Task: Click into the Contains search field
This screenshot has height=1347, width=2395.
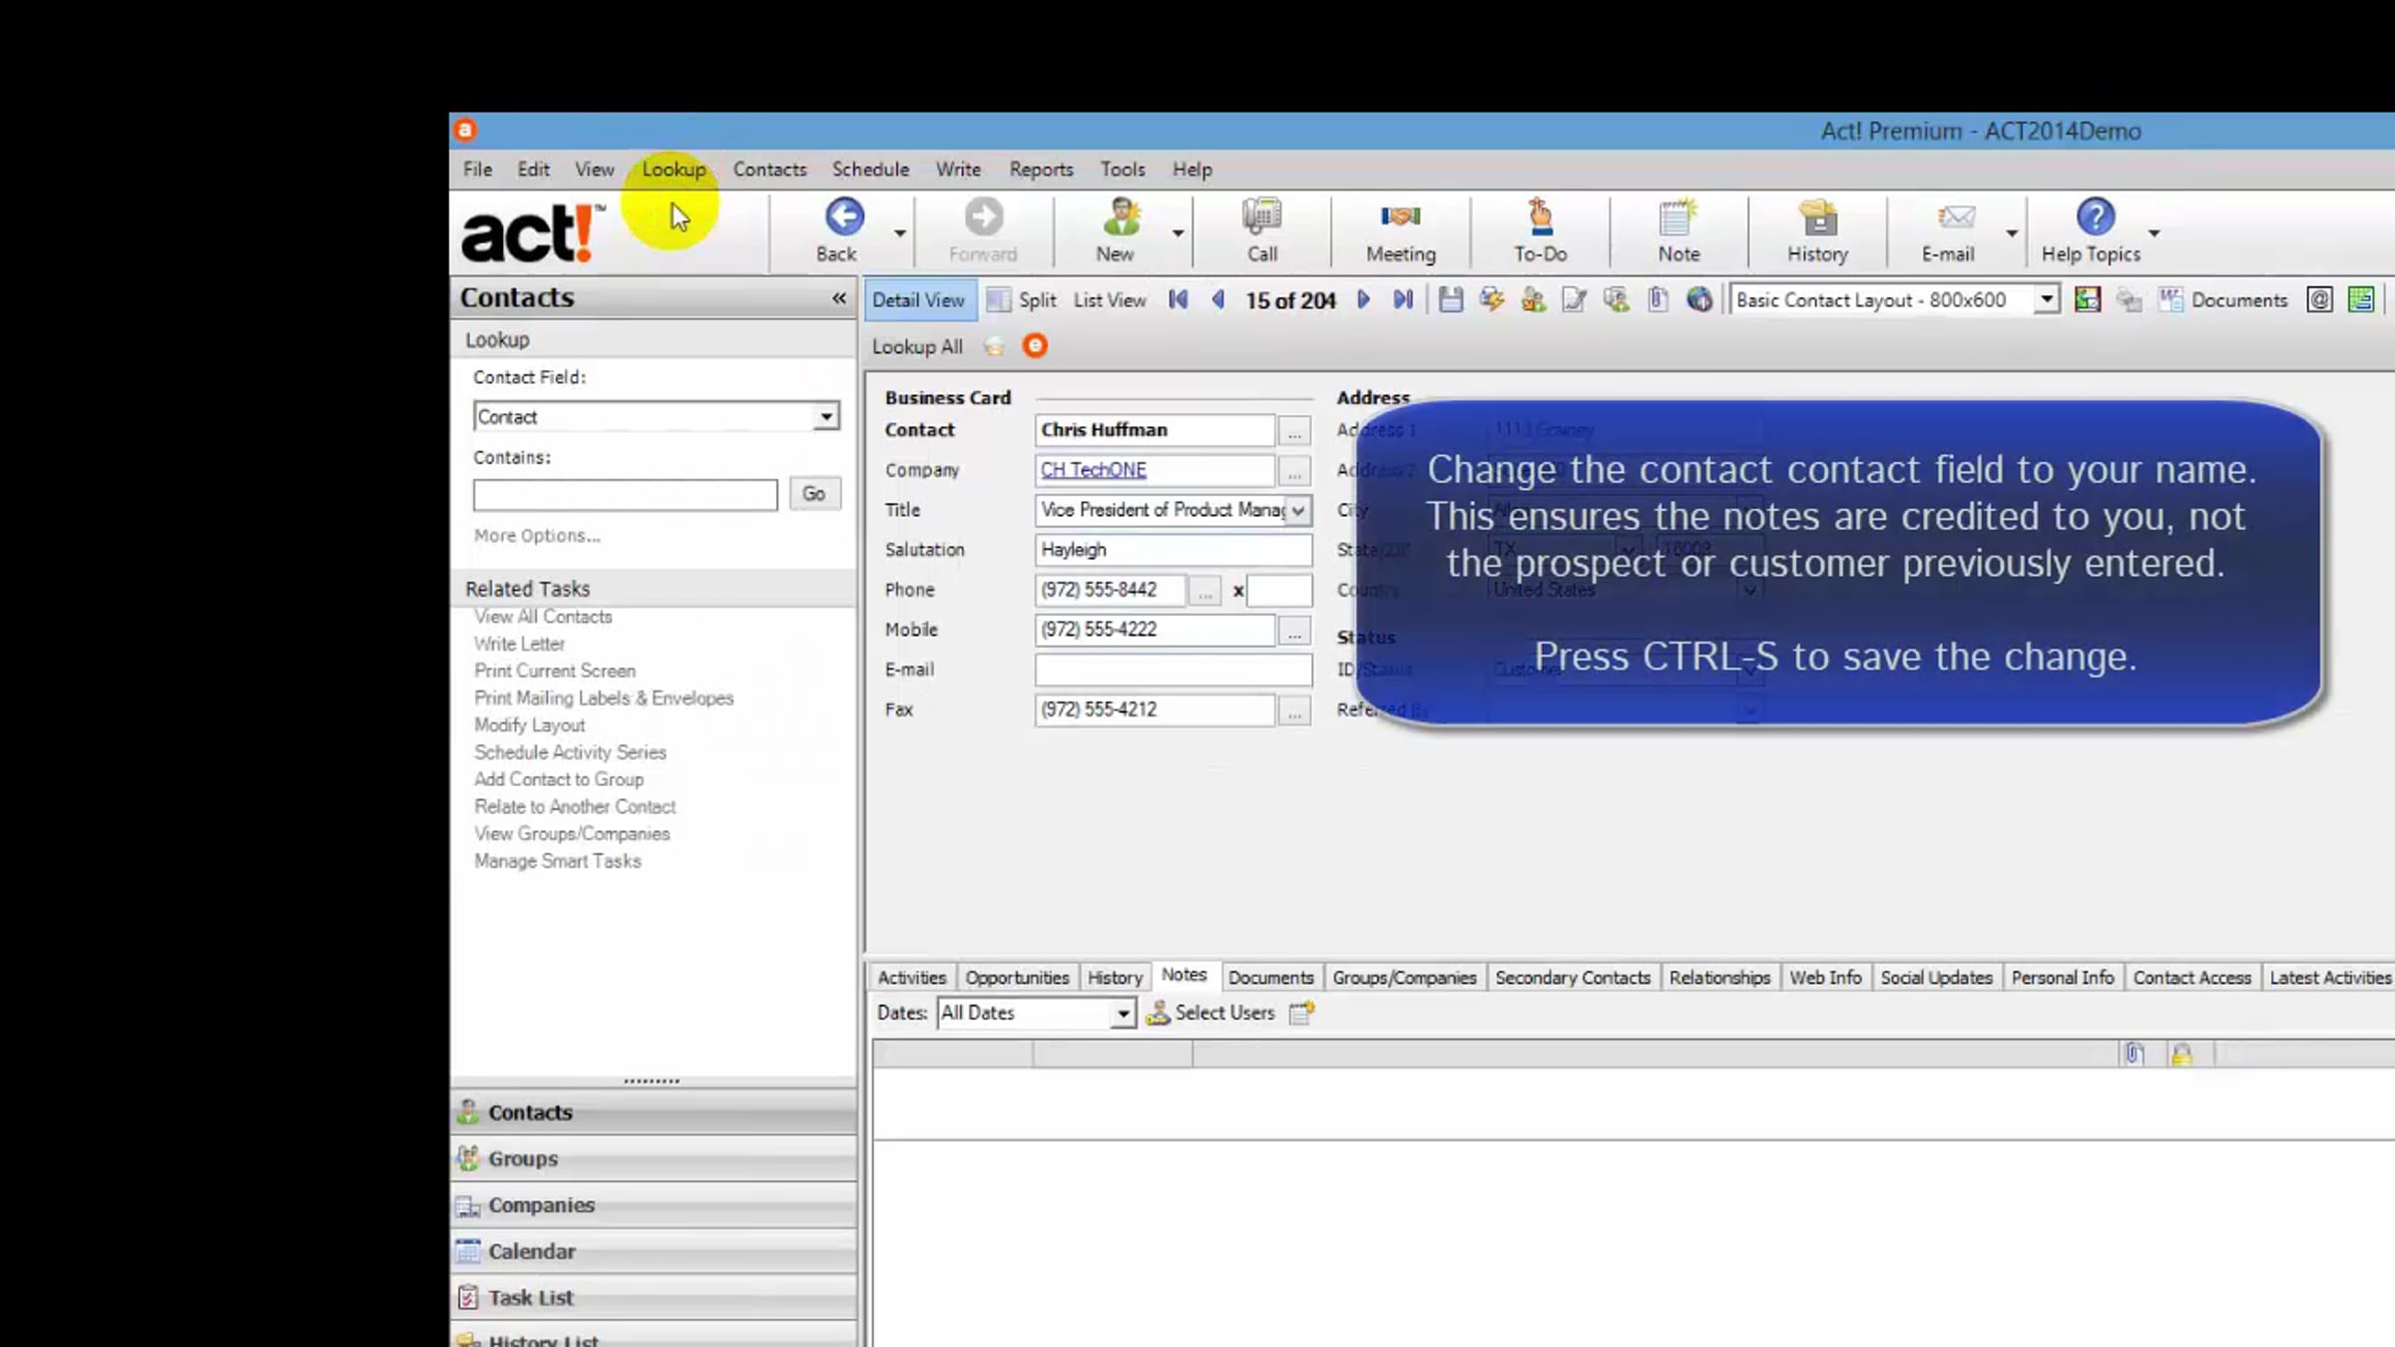Action: tap(625, 495)
